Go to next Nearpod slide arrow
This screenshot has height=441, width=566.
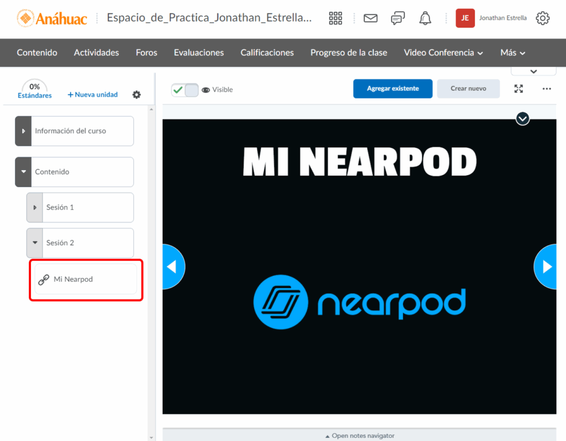[547, 267]
